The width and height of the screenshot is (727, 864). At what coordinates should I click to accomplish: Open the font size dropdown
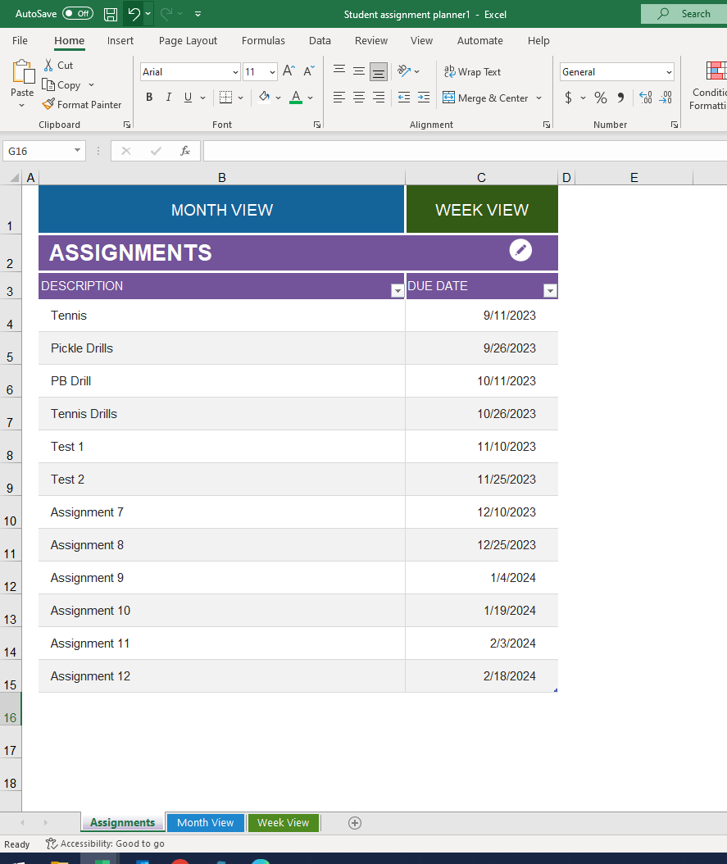pos(272,71)
